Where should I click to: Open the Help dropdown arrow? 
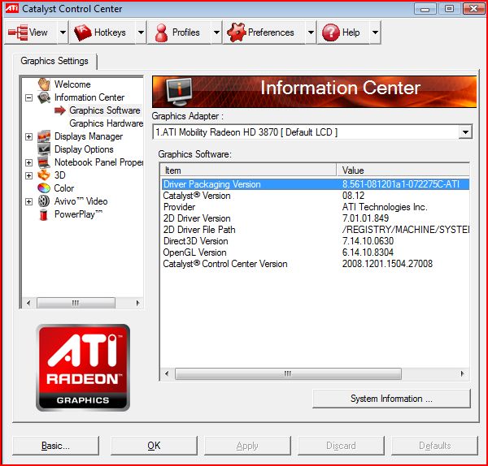375,32
